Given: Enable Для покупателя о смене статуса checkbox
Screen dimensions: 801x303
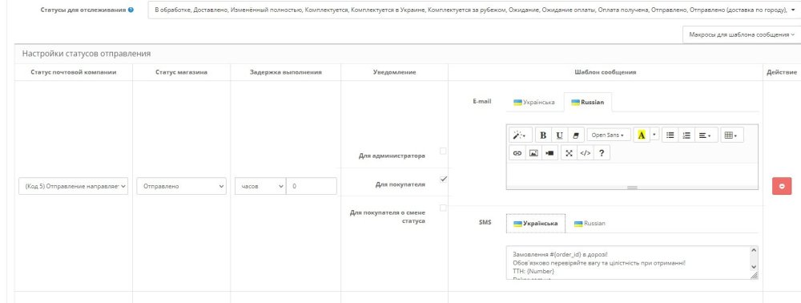Looking at the screenshot, I should point(443,208).
